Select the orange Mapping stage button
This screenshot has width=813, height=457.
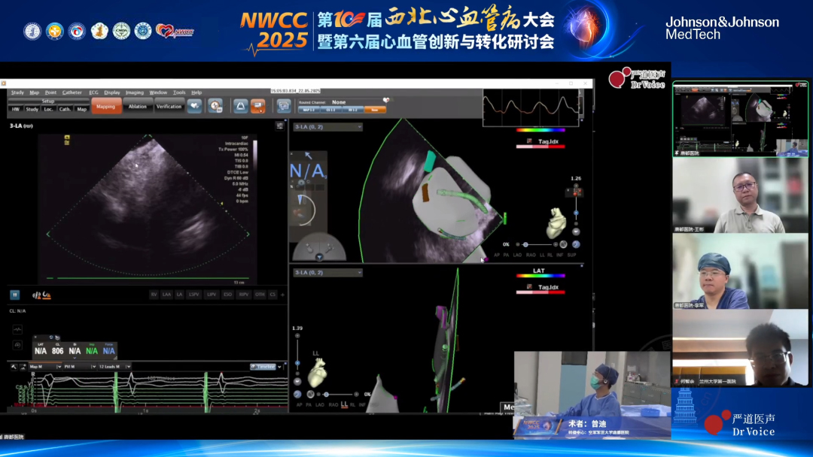click(x=106, y=106)
